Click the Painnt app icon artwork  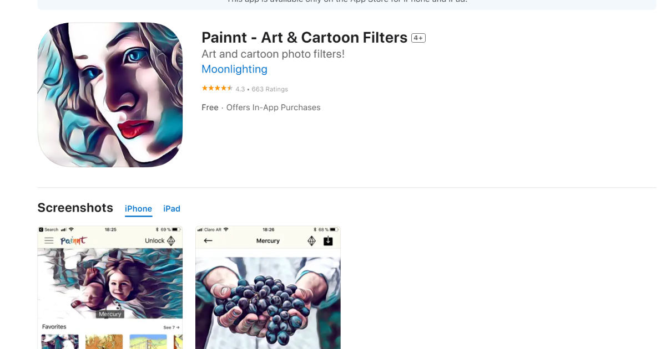[110, 95]
